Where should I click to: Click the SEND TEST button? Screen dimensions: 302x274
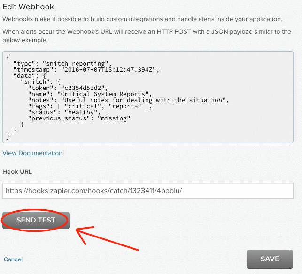[x=36, y=220]
